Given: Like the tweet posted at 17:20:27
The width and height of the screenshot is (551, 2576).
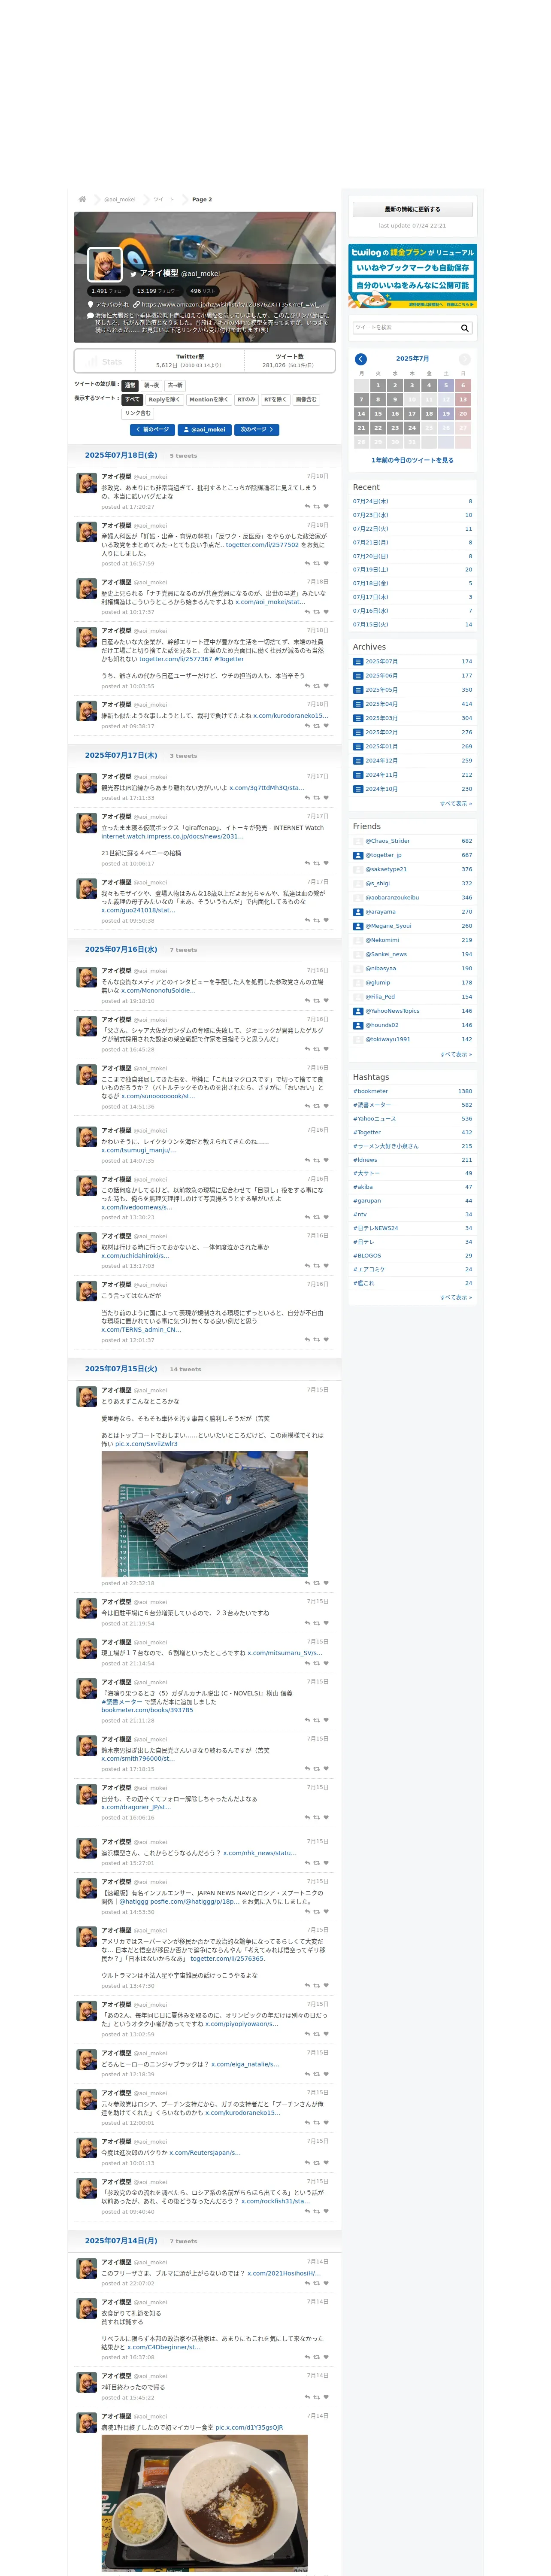Looking at the screenshot, I should tap(326, 507).
